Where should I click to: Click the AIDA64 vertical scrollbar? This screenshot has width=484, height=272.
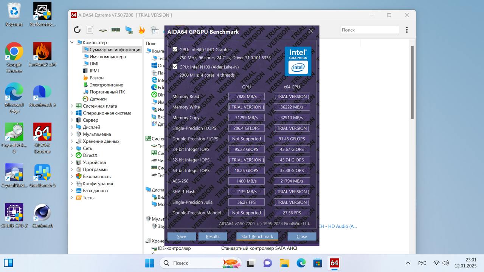tap(412, 82)
